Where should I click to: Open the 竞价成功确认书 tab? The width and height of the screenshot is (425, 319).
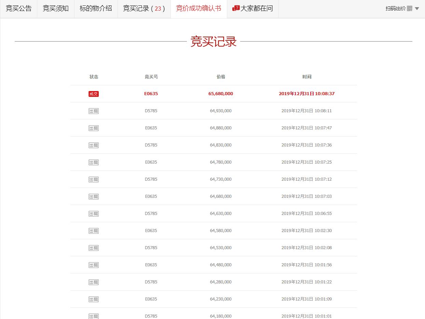click(x=199, y=9)
